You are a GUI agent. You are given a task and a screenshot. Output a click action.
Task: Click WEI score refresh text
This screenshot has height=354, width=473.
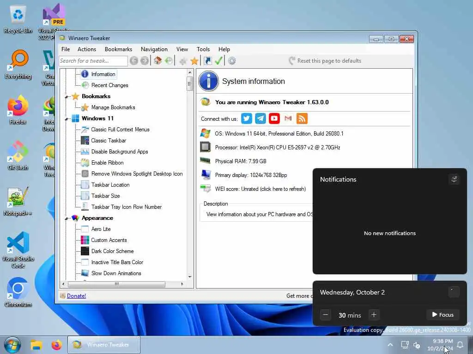(x=261, y=189)
